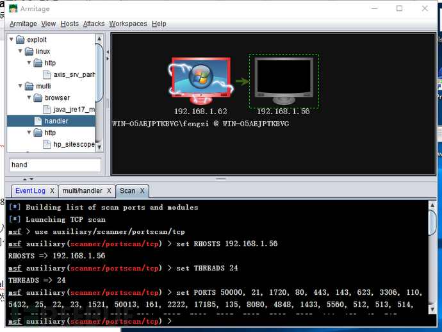Click console scrollbar up arrow
442x332 pixels.
click(x=432, y=205)
